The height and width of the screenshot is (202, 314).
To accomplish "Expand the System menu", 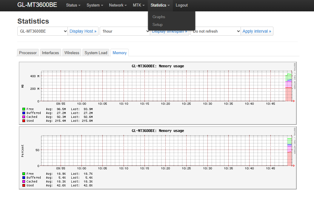I will tap(95, 5).
